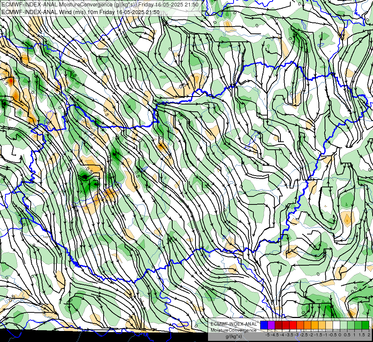
Task: Click the g/(kg*s) unit label in the legend
Action: (234, 336)
